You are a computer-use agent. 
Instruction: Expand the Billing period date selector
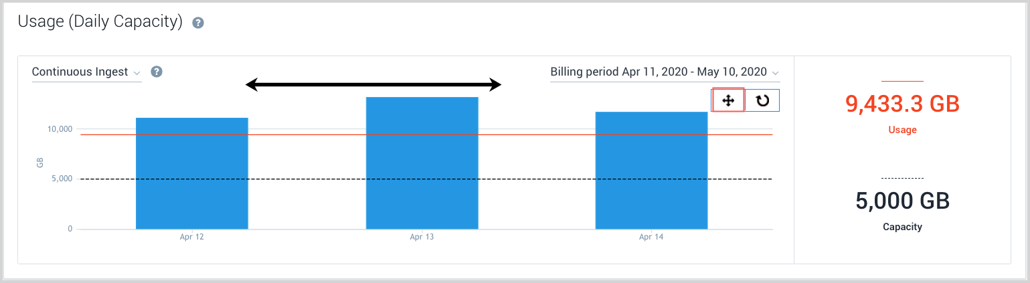[665, 72]
